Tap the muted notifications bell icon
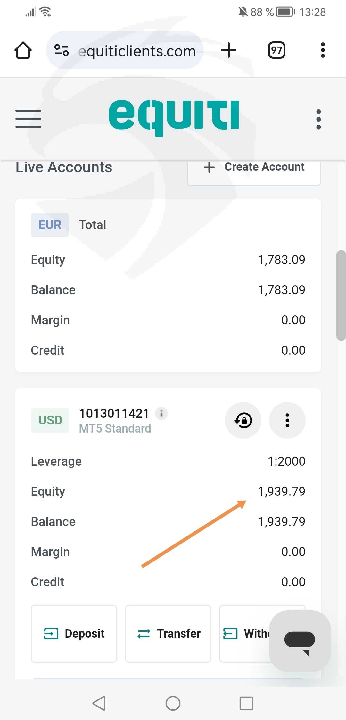 click(243, 12)
